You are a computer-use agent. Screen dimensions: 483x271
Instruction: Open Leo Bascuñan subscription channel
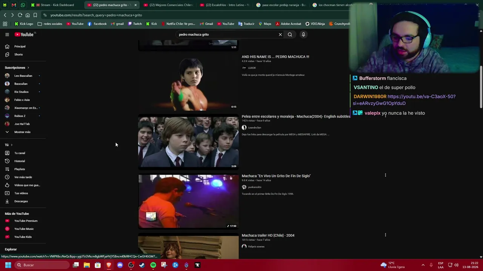(x=23, y=76)
